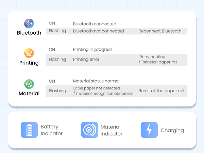Click the Printing error row

[x=117, y=60]
